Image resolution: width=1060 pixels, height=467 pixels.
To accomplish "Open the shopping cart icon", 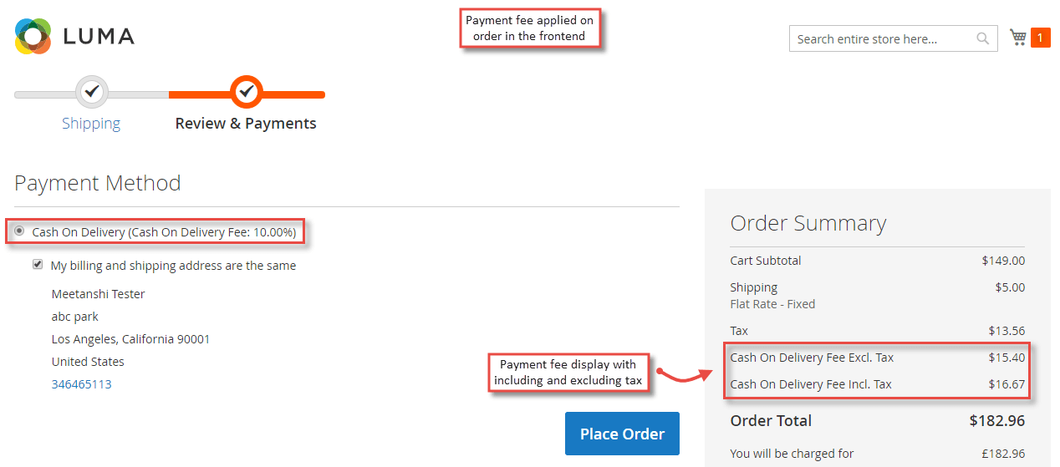I will (x=1018, y=37).
